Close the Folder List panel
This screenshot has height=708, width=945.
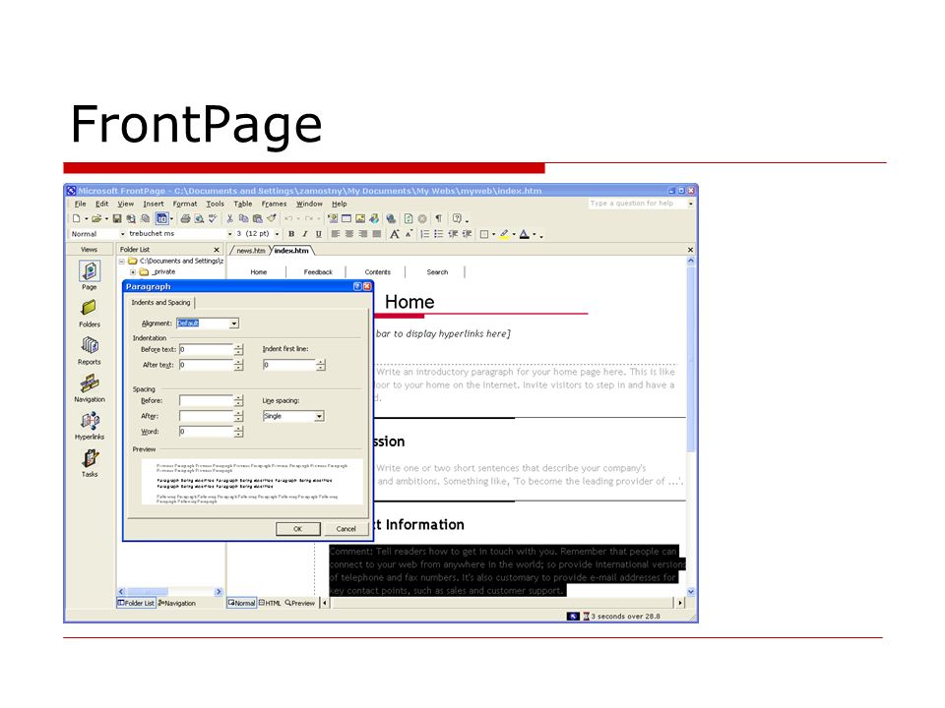[217, 249]
